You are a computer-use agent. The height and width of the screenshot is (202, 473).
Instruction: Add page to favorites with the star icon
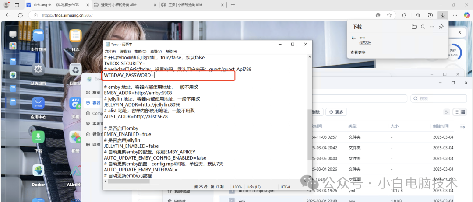(x=389, y=15)
